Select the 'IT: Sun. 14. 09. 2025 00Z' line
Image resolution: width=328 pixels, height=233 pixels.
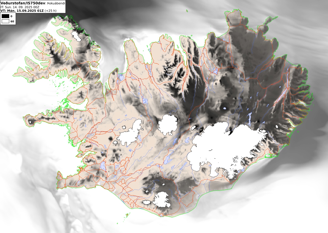(x=20, y=7)
